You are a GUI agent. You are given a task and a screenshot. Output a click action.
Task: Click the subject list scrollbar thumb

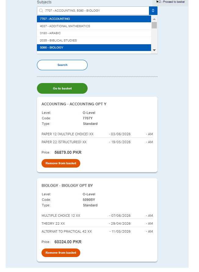154,25
